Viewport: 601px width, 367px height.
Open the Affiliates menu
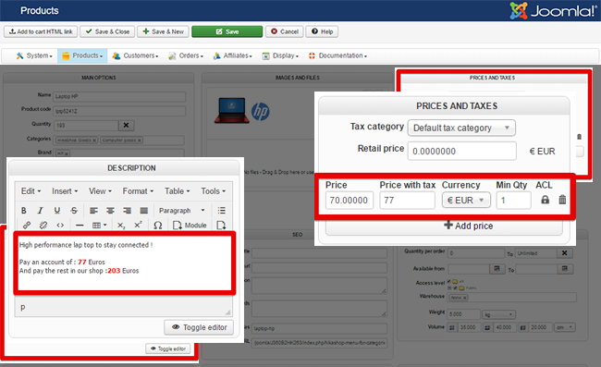(232, 55)
